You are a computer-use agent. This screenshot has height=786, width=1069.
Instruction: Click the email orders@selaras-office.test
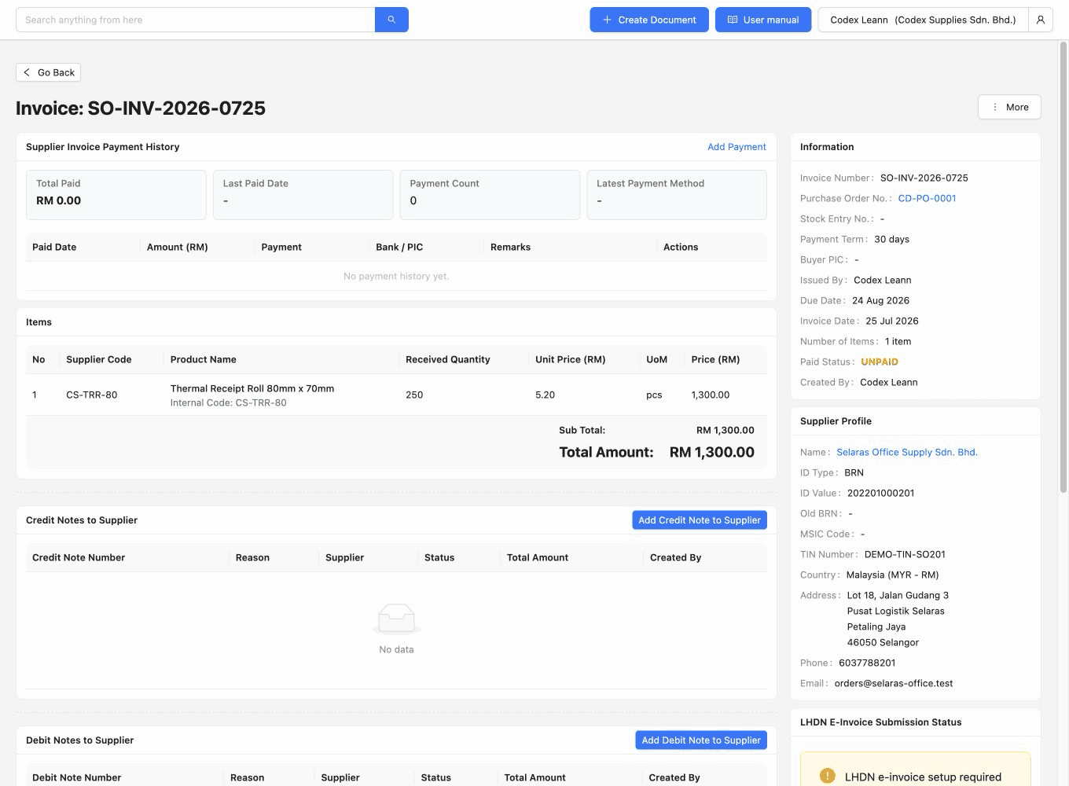894,683
